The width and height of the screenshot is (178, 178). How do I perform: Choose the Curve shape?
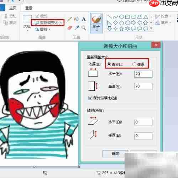pyautogui.click(x=116, y=17)
